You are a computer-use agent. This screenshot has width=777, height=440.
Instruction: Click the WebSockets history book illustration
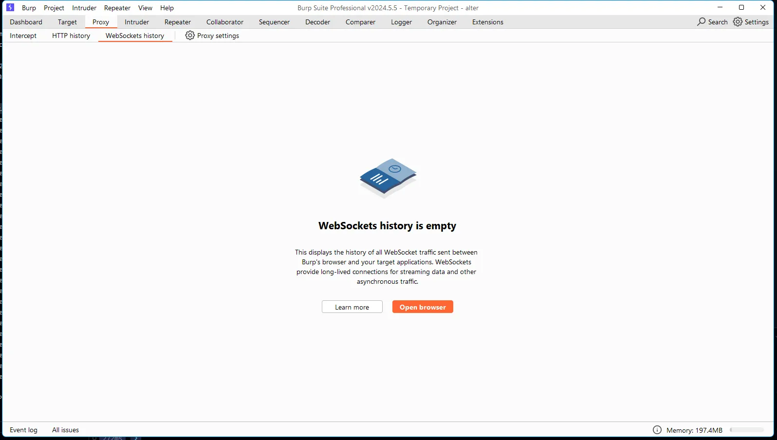click(388, 178)
